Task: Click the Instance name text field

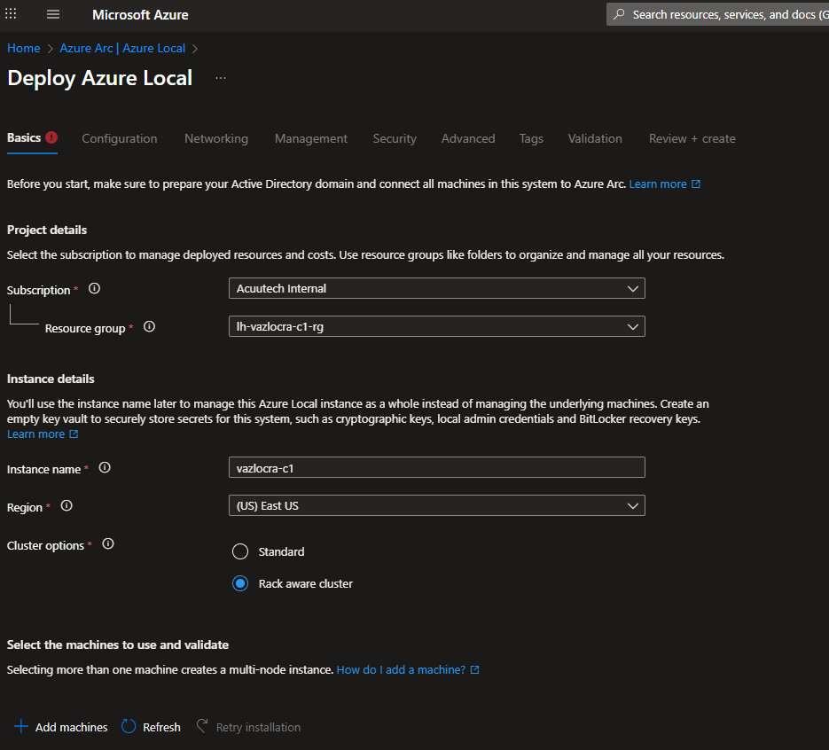Action: tap(436, 468)
